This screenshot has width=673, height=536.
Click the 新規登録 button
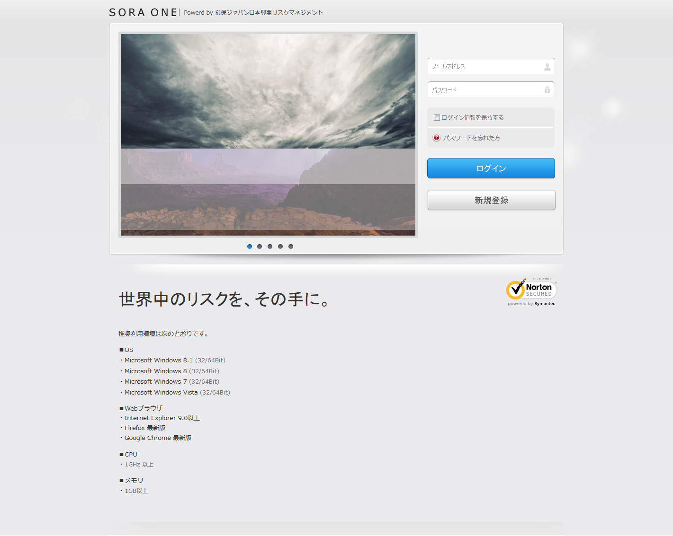[x=491, y=200]
